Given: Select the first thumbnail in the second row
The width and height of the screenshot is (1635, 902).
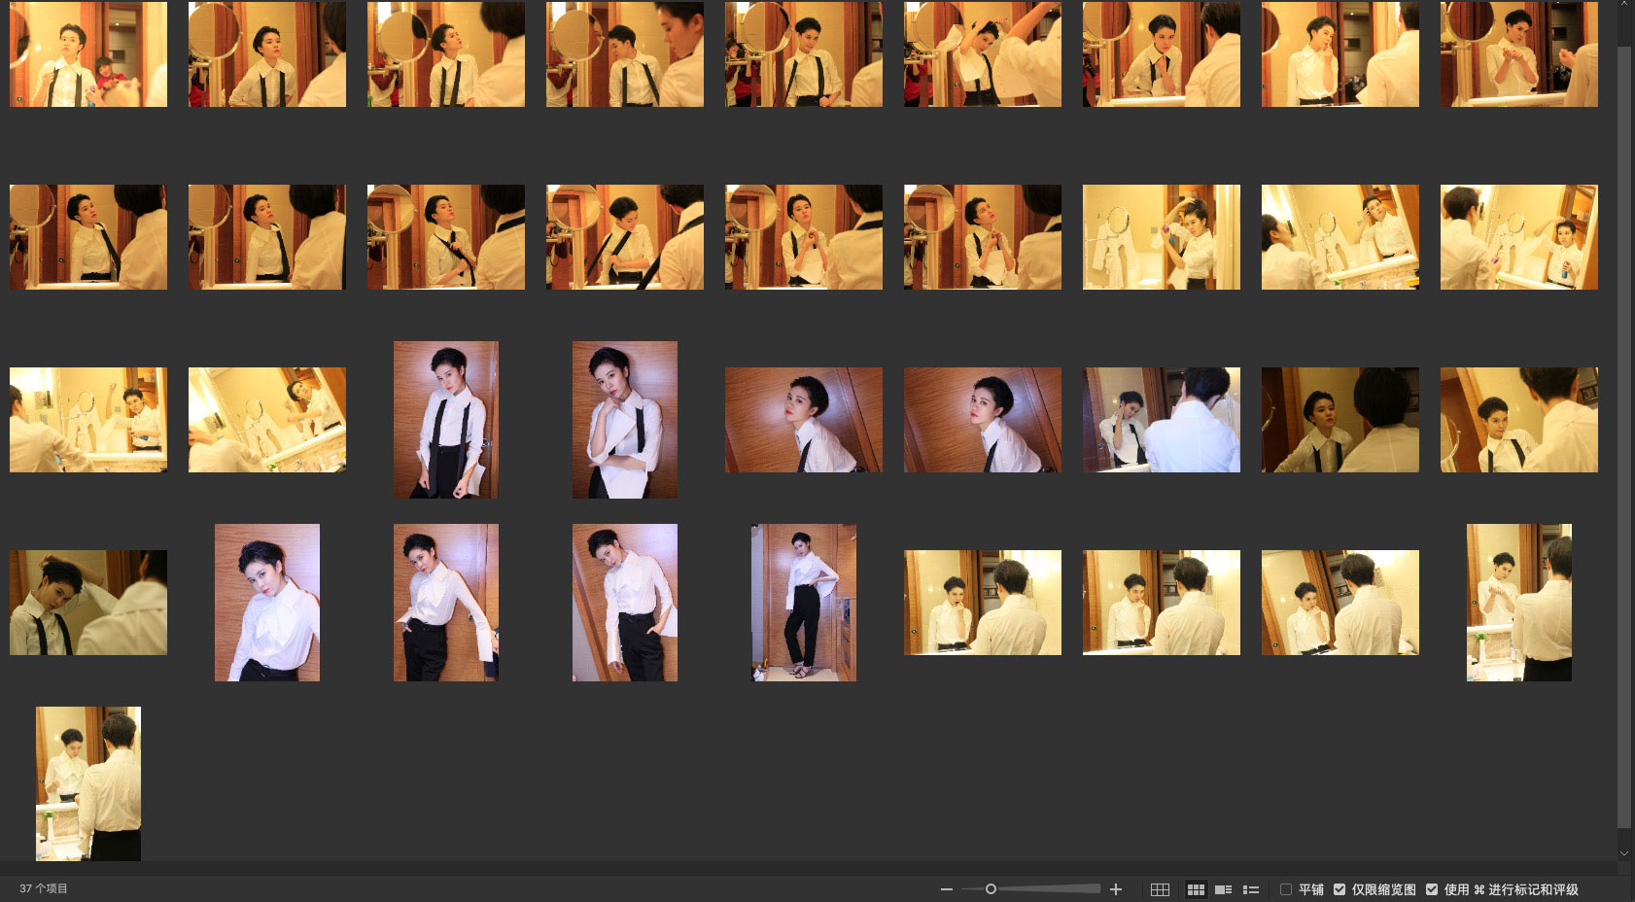Looking at the screenshot, I should 88,237.
